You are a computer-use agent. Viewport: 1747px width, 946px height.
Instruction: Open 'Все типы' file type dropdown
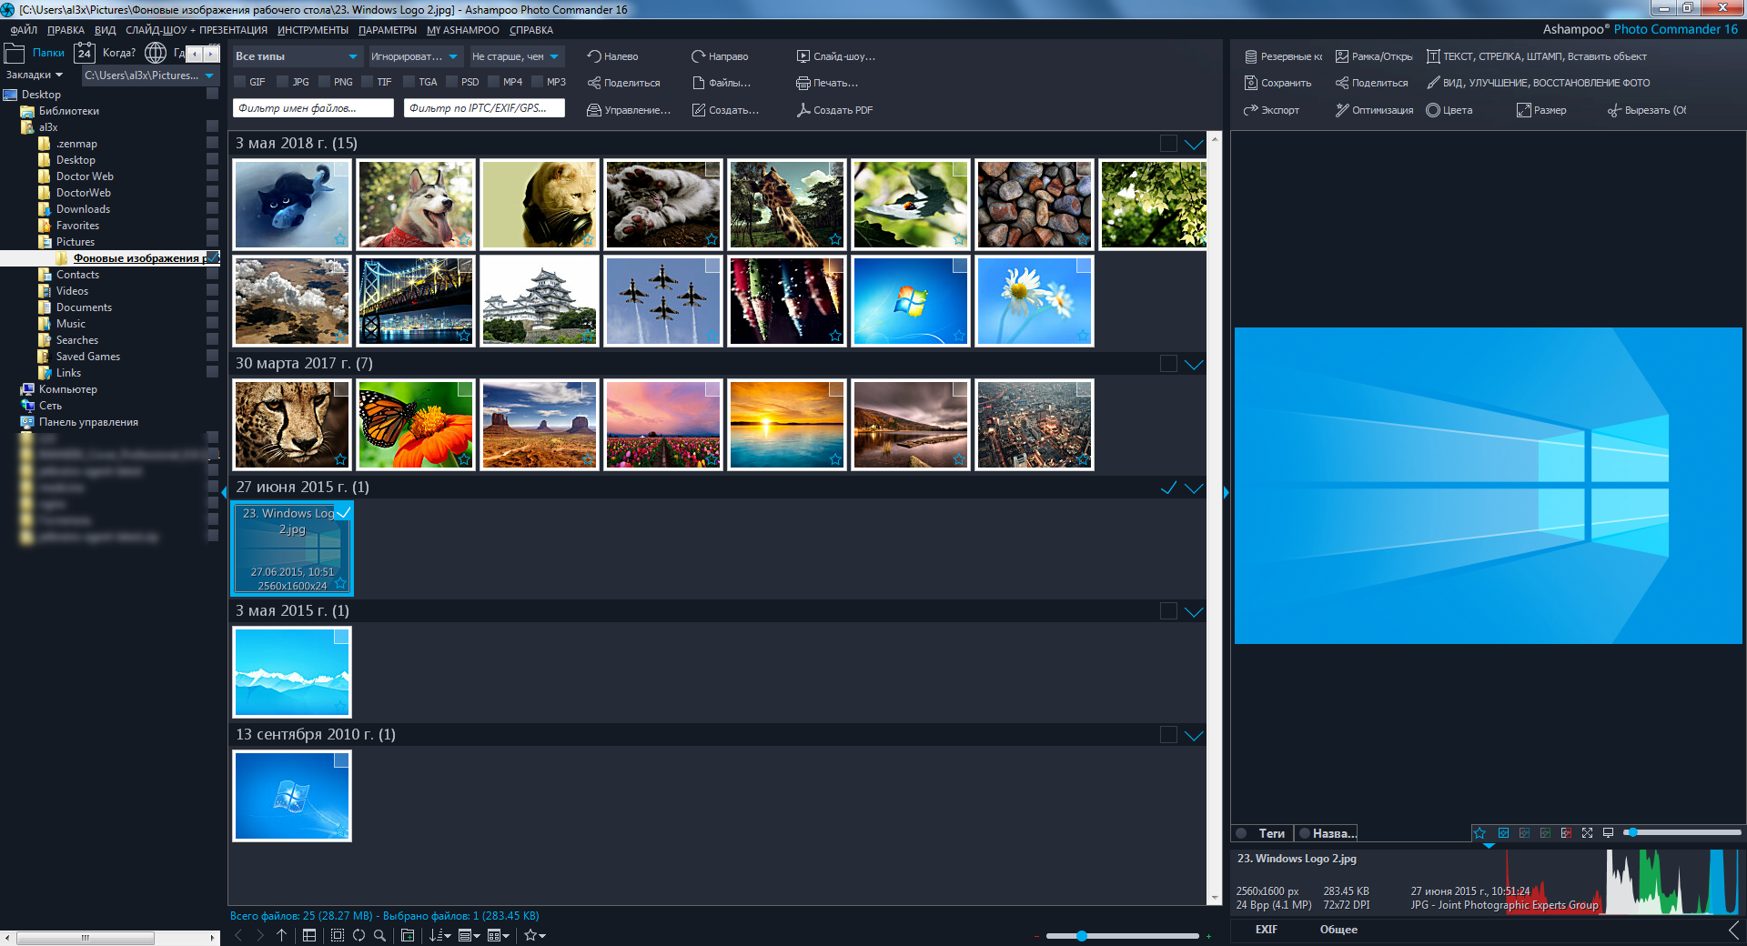coord(298,56)
